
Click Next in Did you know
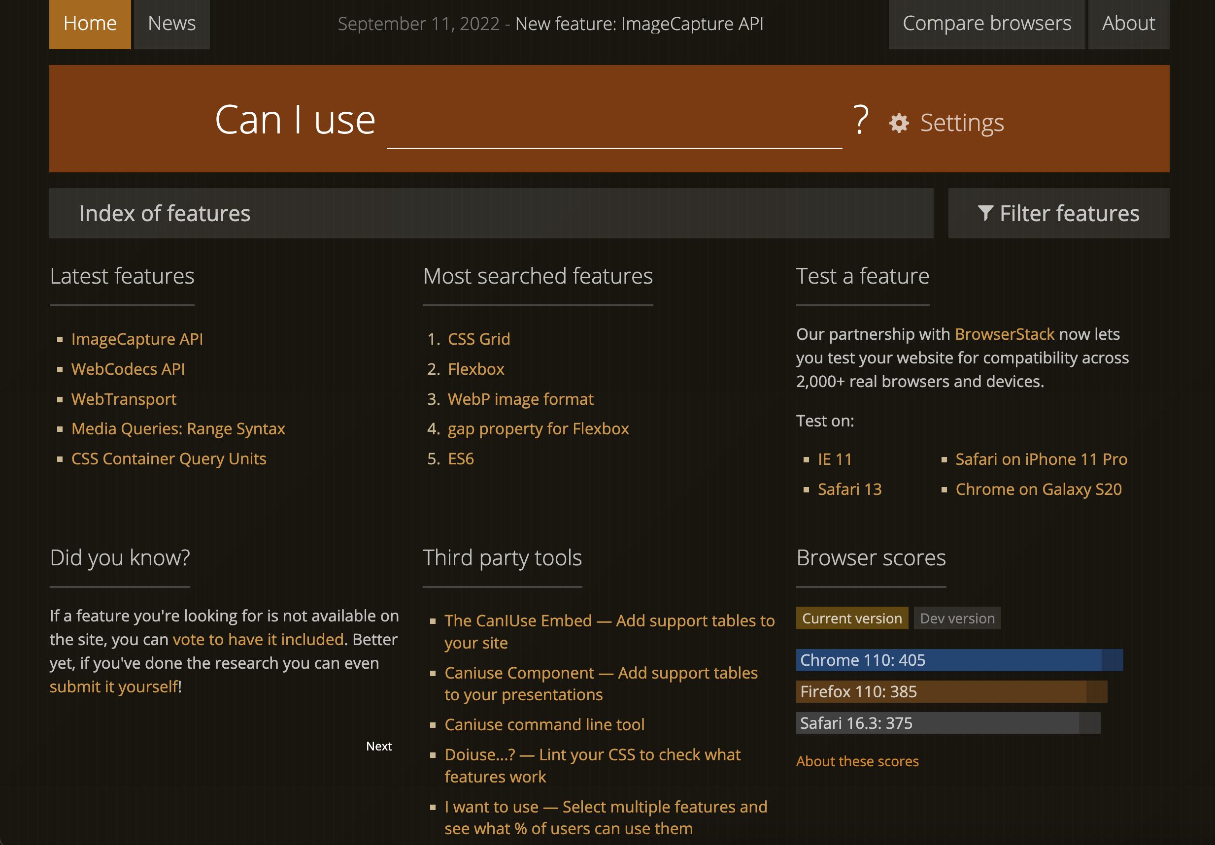[378, 746]
